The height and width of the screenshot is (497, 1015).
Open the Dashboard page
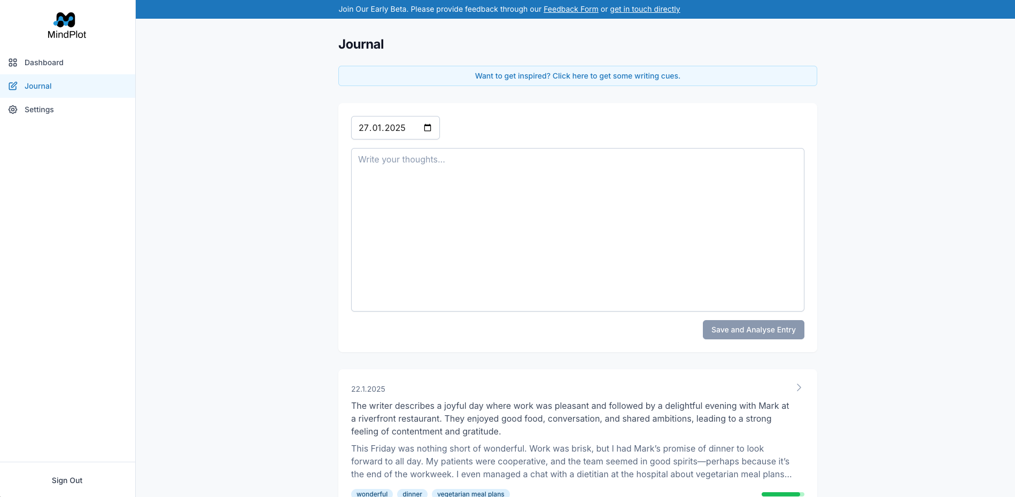click(x=67, y=63)
